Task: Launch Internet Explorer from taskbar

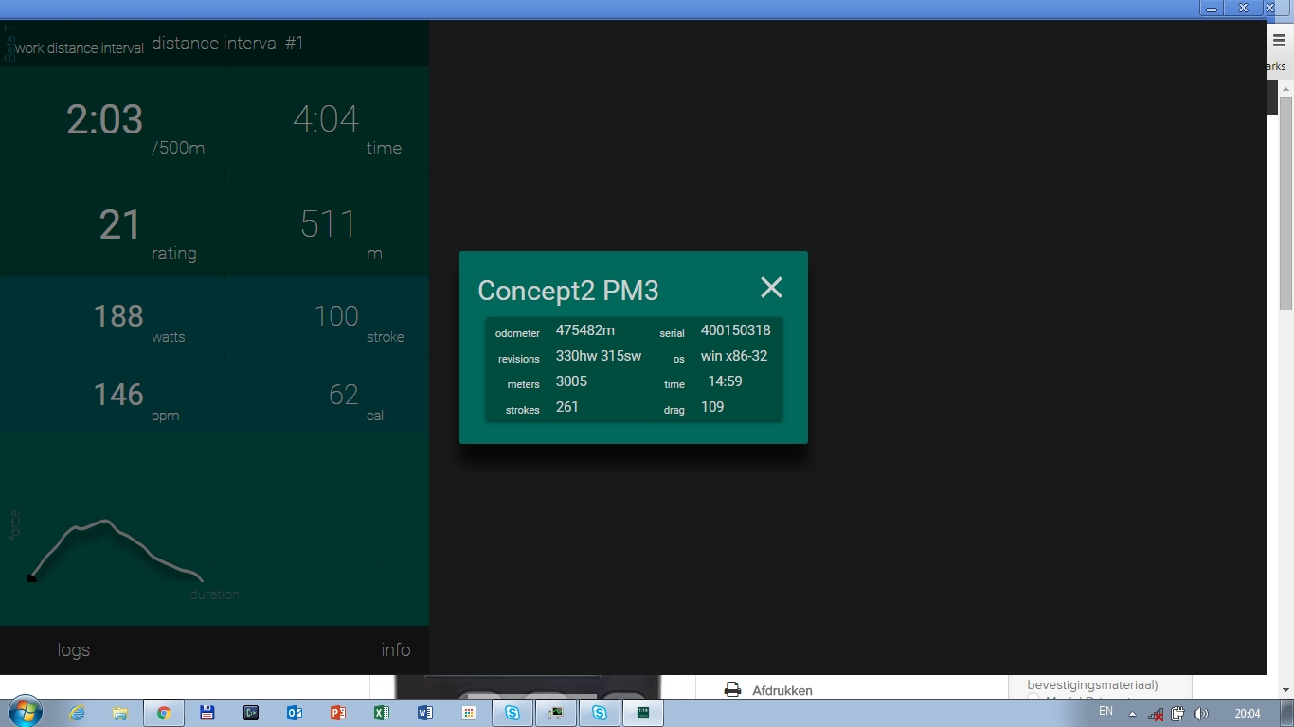Action: tap(77, 713)
